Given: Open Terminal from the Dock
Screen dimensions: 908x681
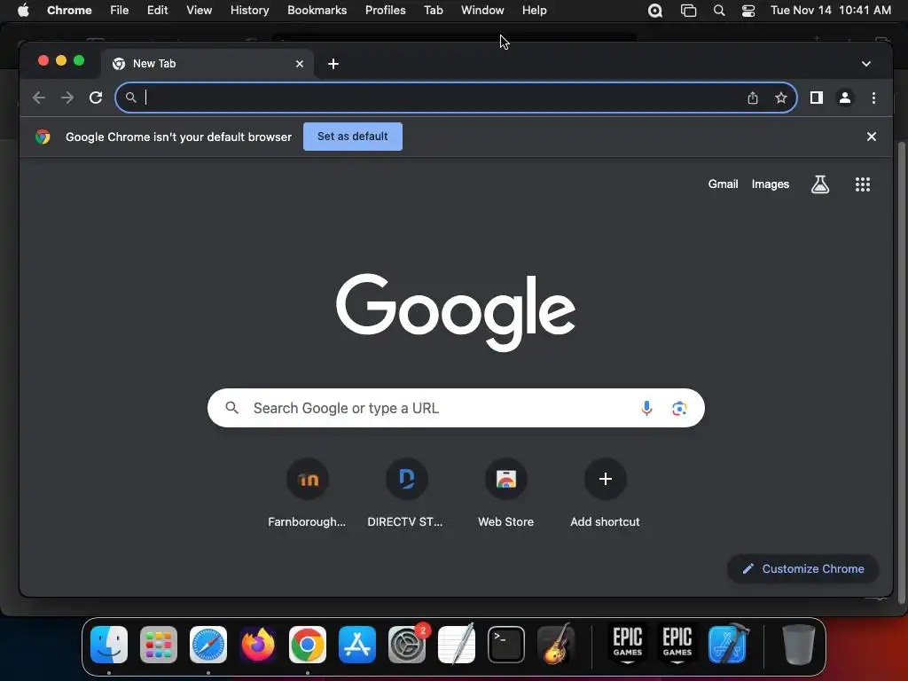Looking at the screenshot, I should (x=506, y=645).
